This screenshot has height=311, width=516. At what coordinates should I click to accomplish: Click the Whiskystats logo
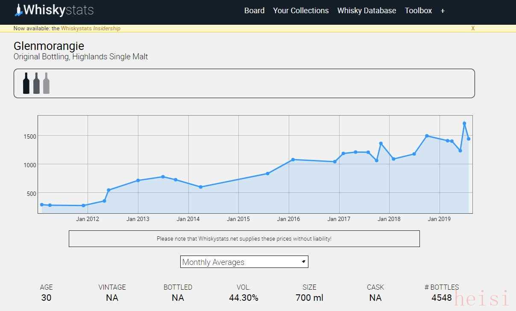54,10
